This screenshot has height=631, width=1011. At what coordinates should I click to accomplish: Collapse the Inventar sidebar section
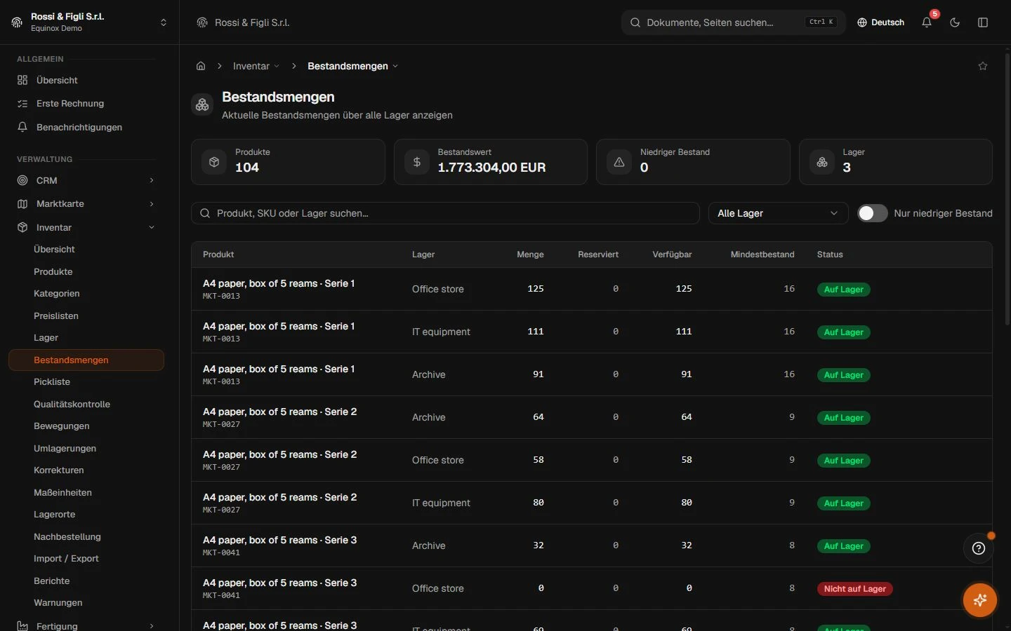click(x=86, y=227)
